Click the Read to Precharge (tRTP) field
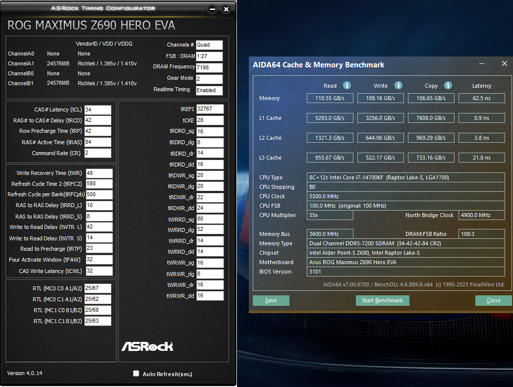This screenshot has height=387, width=513. [99, 248]
